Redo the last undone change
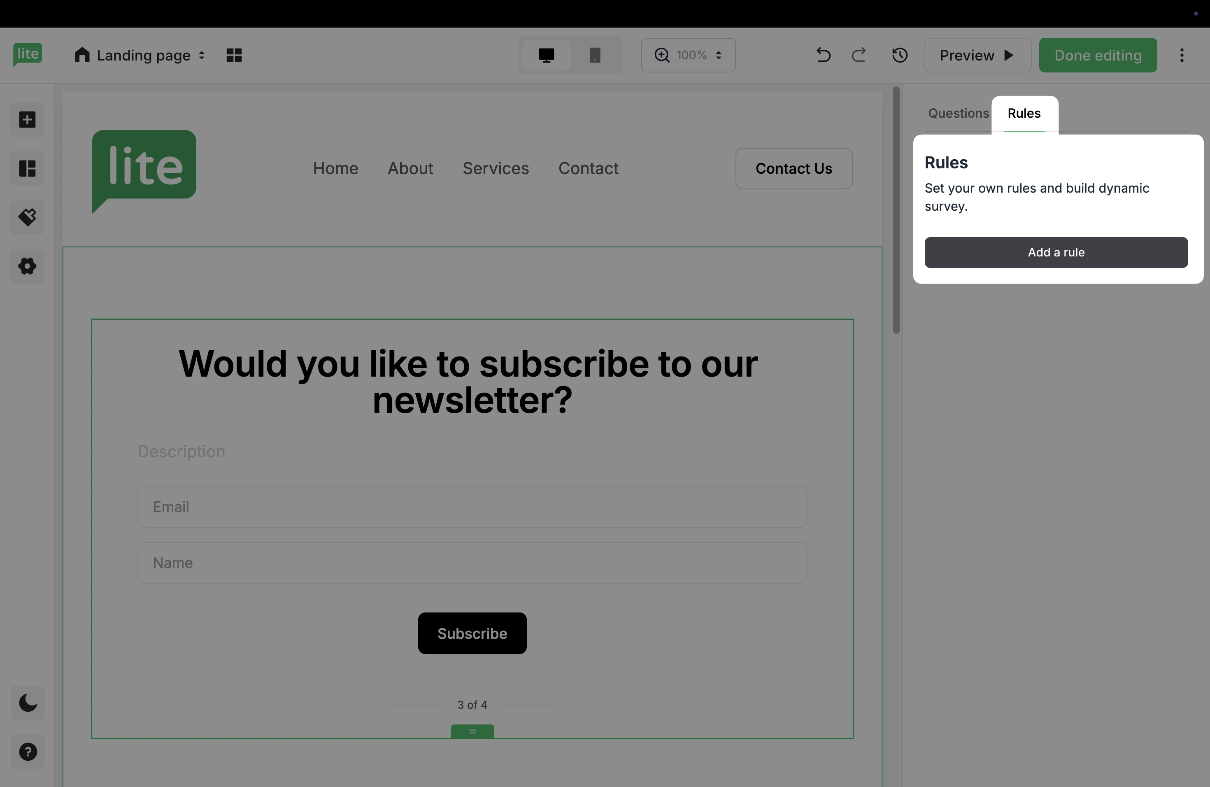The width and height of the screenshot is (1210, 787). click(859, 55)
